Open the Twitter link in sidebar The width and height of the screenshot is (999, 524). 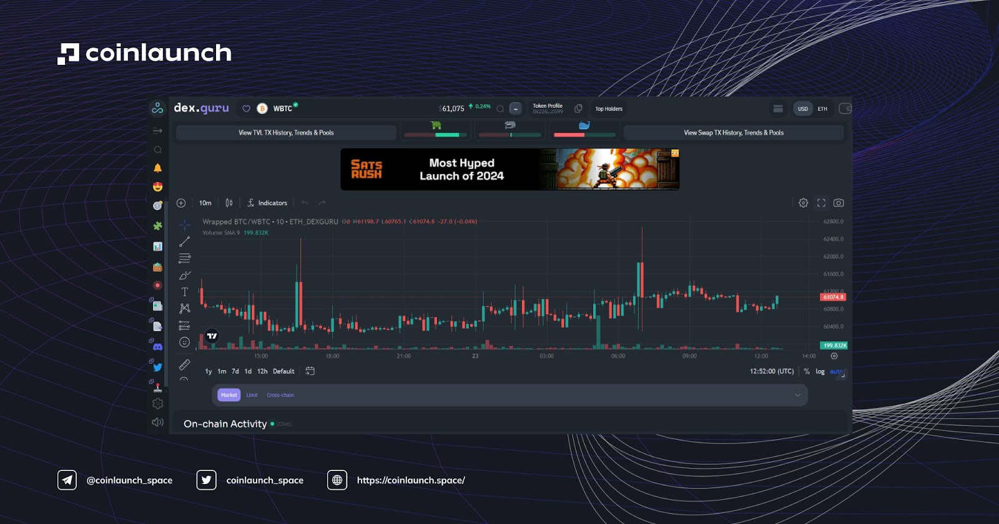click(157, 367)
